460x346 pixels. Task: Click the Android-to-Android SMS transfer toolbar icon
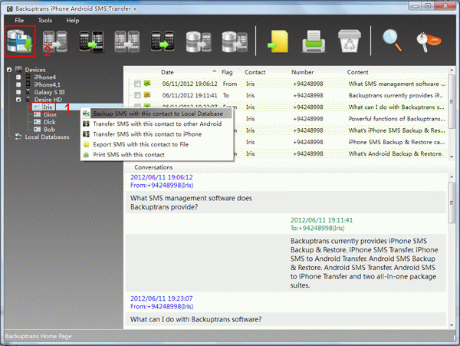click(x=91, y=41)
